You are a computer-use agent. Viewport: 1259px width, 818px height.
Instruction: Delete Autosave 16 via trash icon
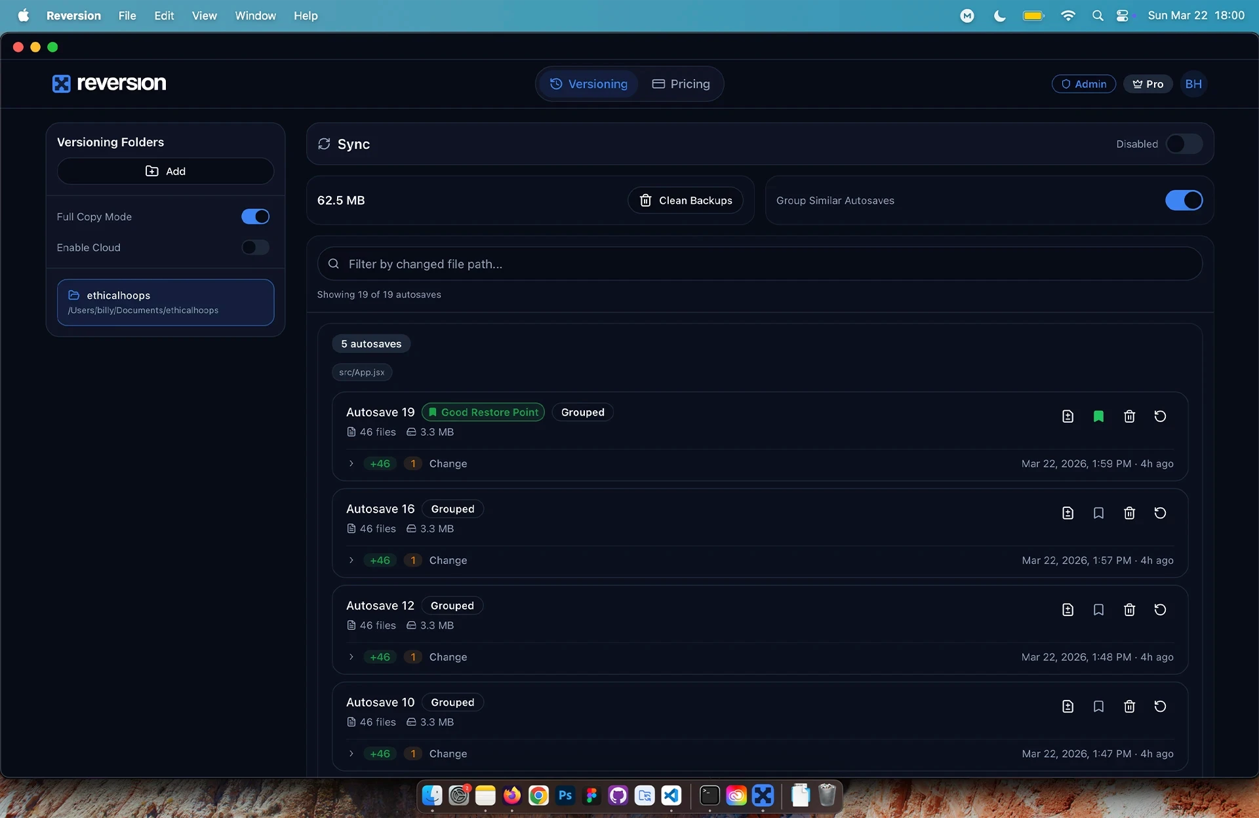point(1129,513)
